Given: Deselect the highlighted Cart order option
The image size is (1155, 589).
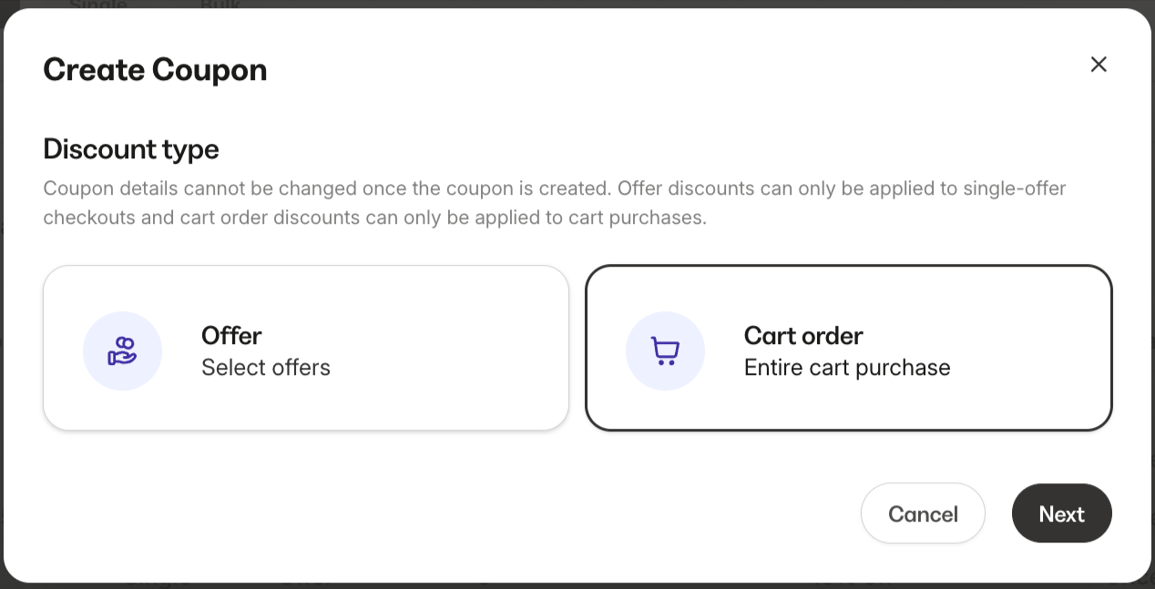Looking at the screenshot, I should point(849,347).
